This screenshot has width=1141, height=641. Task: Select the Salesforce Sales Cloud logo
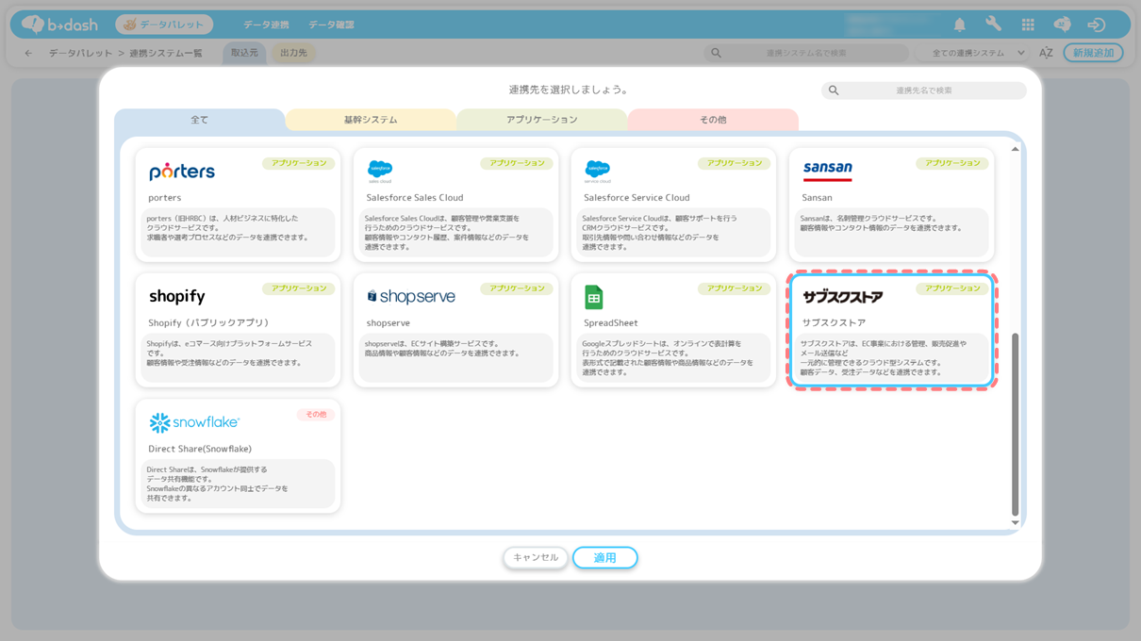click(x=380, y=172)
